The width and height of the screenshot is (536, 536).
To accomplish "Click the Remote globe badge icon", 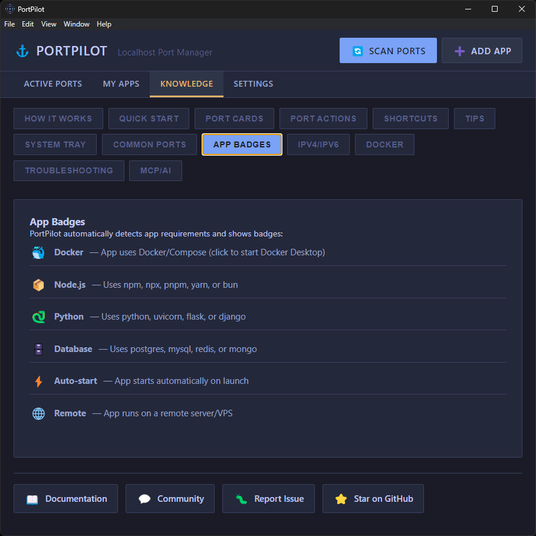I will coord(38,413).
